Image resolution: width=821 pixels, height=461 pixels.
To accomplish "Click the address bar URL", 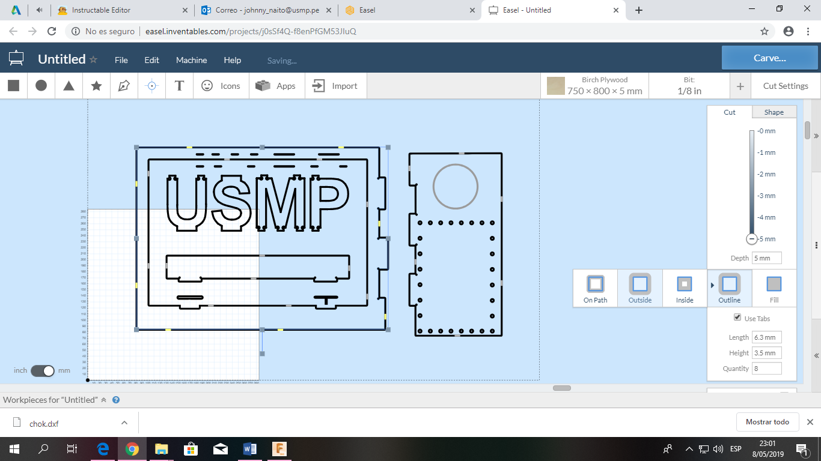I will (251, 31).
